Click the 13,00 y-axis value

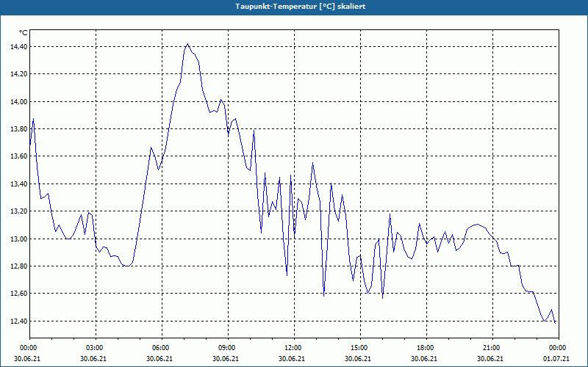[x=18, y=239]
